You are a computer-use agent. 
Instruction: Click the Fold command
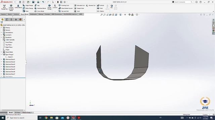click(x=100, y=8)
